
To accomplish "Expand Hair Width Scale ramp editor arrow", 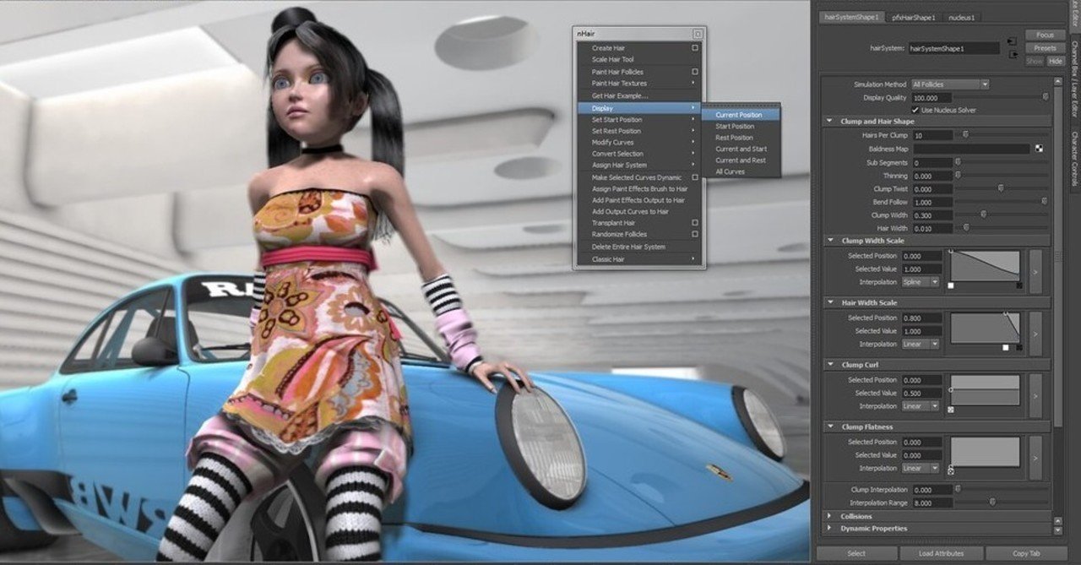I will 1035,333.
